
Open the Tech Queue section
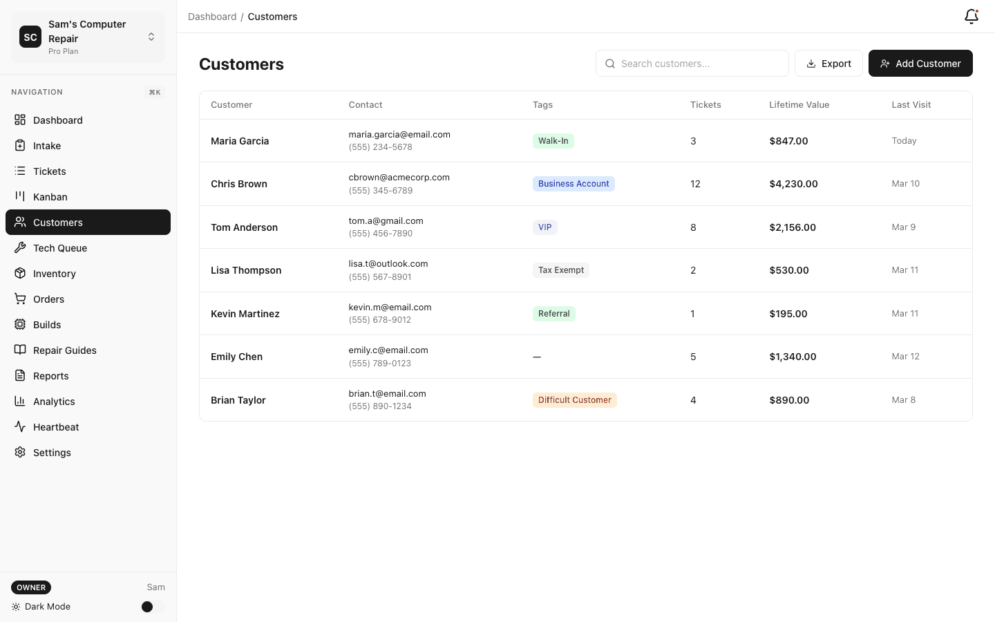coord(60,247)
